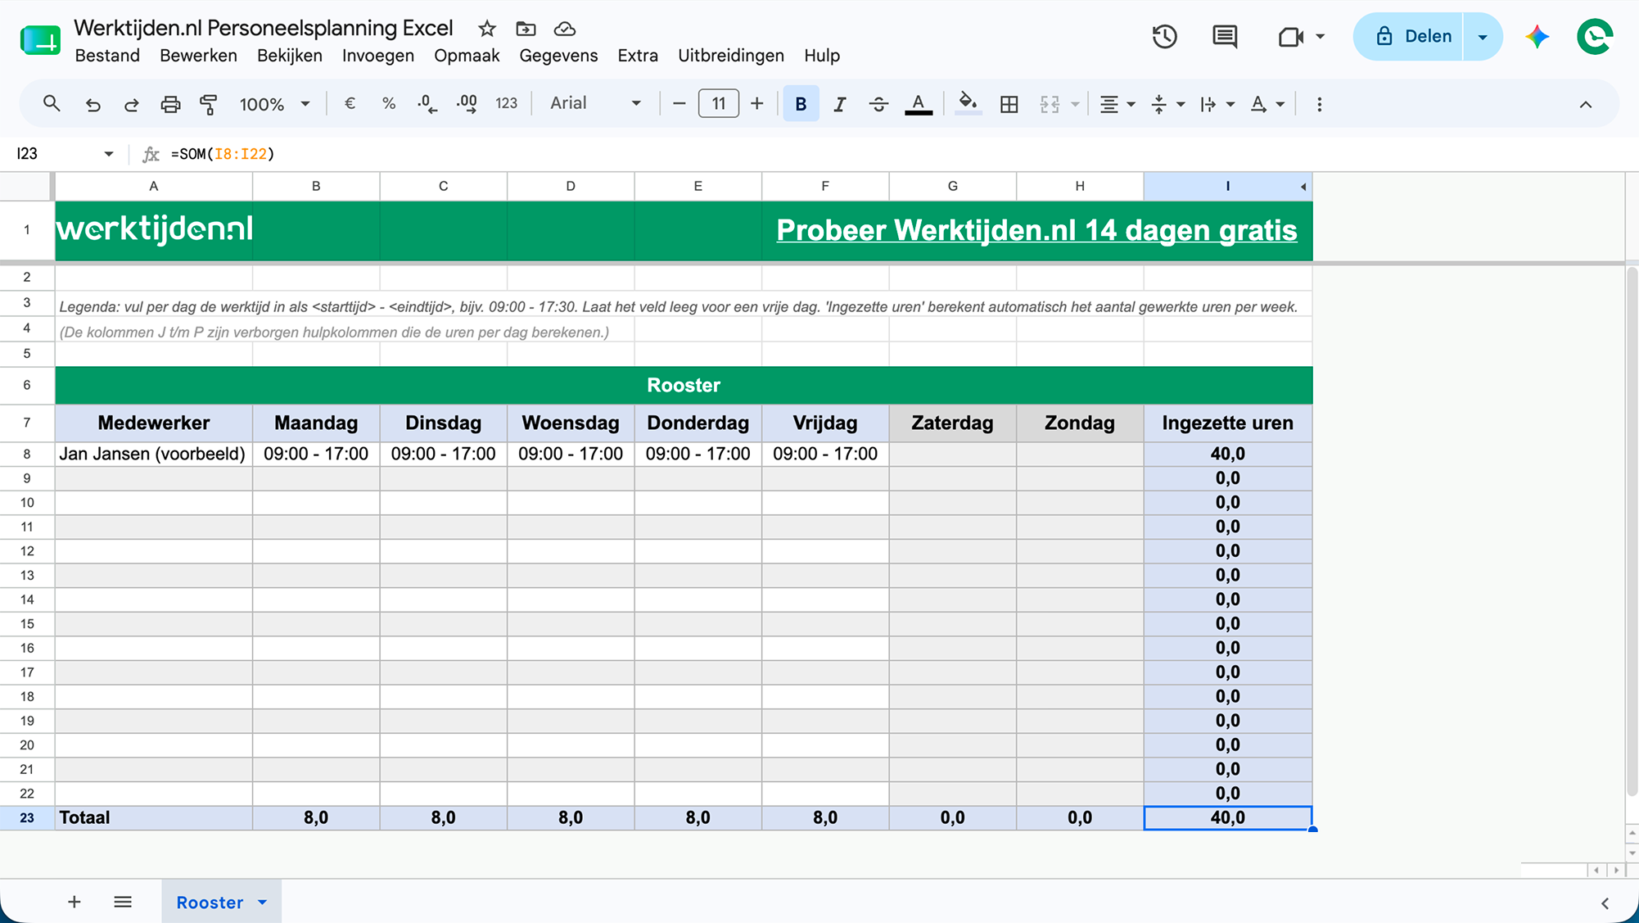This screenshot has height=923, width=1639.
Task: Click the merge cells icon
Action: tap(1050, 104)
